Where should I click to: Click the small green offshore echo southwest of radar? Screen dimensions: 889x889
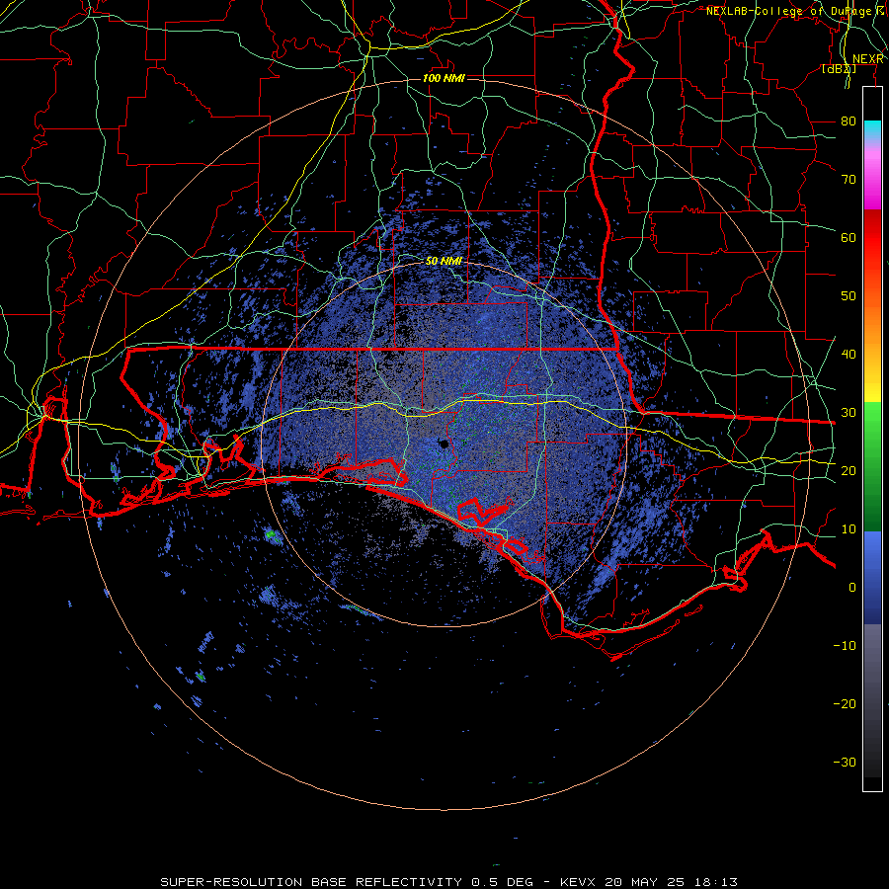(x=271, y=533)
